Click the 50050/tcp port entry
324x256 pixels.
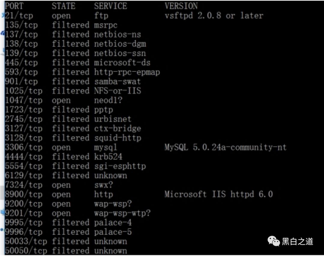tap(26, 251)
